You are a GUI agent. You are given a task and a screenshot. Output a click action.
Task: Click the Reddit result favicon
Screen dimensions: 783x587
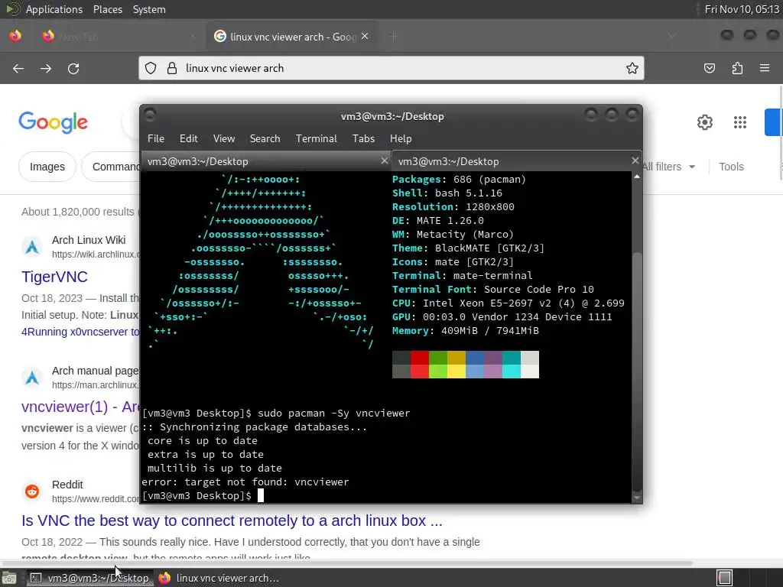(32, 491)
